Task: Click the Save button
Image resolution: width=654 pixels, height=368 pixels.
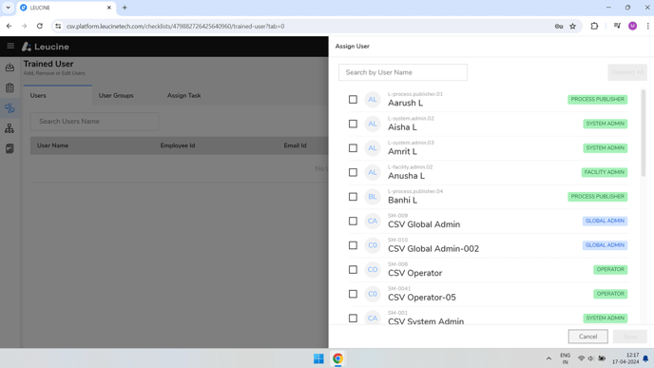Action: tap(630, 337)
